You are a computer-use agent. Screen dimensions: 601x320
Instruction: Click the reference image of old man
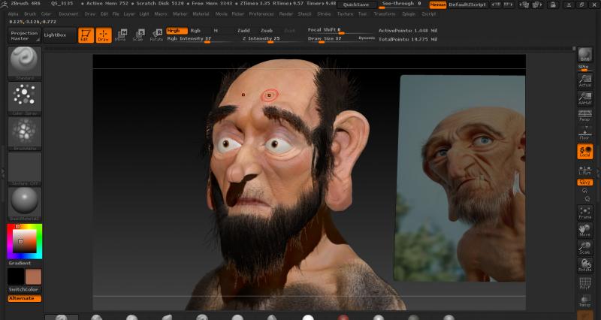click(460, 178)
